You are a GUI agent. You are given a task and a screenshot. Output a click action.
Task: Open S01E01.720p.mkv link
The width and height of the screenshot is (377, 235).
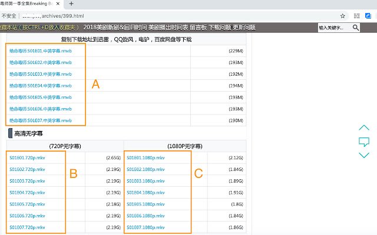(x=27, y=157)
